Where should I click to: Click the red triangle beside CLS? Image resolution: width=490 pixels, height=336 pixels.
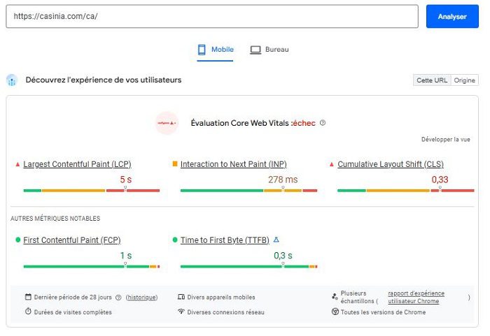point(332,164)
